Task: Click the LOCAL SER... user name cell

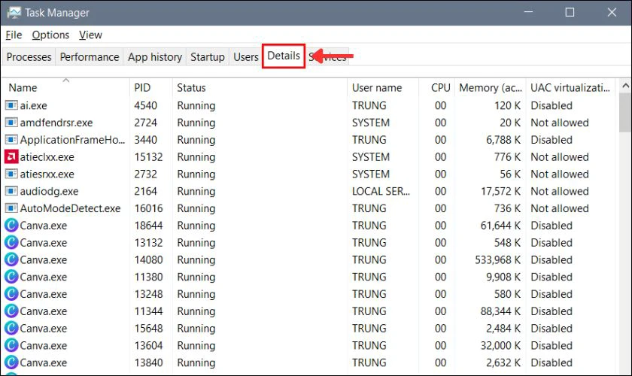Action: coord(381,191)
